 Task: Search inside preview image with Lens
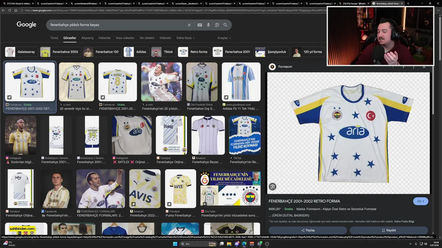coord(272,187)
